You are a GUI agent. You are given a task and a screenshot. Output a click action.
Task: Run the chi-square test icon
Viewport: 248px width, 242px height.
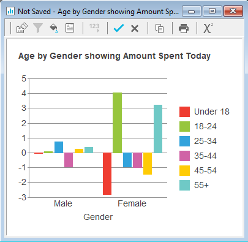[x=208, y=28]
